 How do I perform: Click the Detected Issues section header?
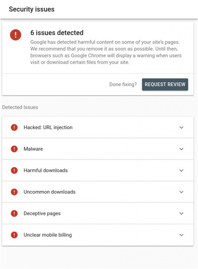tap(20, 107)
